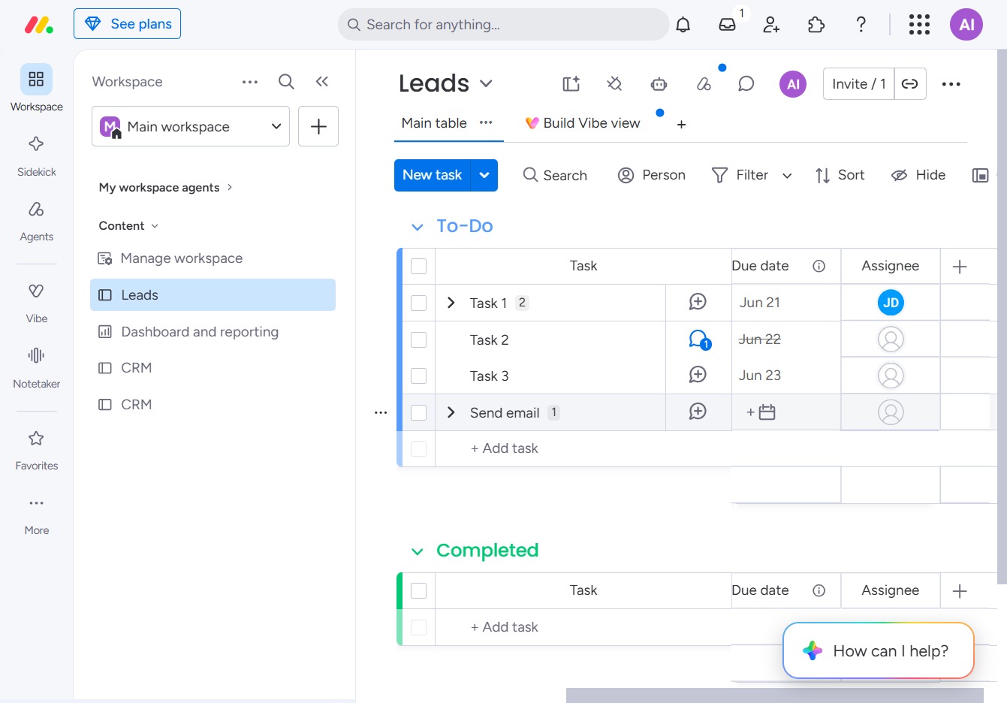Open Dashboard and reporting board
Screen dimensions: 1007x703
[213, 332]
